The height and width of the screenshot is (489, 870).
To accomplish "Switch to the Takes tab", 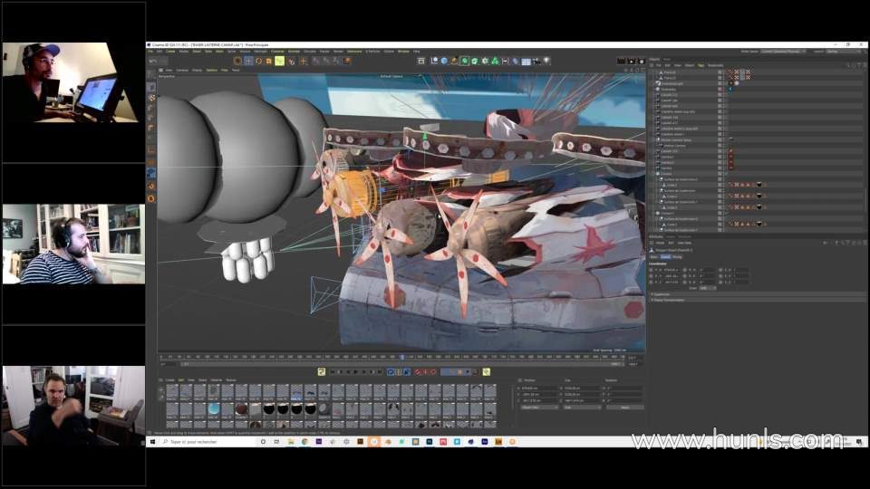I will (x=667, y=60).
